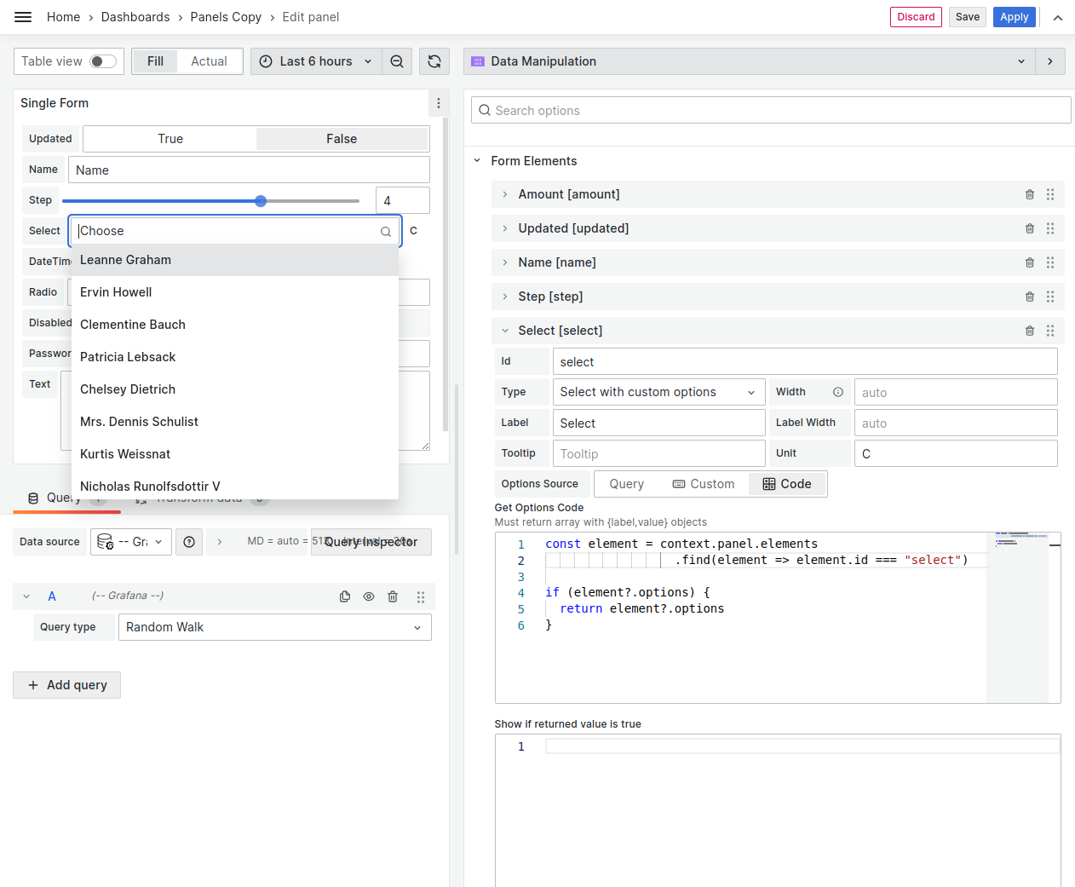Select Clementine Bauch from the dropdown list
The width and height of the screenshot is (1075, 887).
click(x=132, y=324)
